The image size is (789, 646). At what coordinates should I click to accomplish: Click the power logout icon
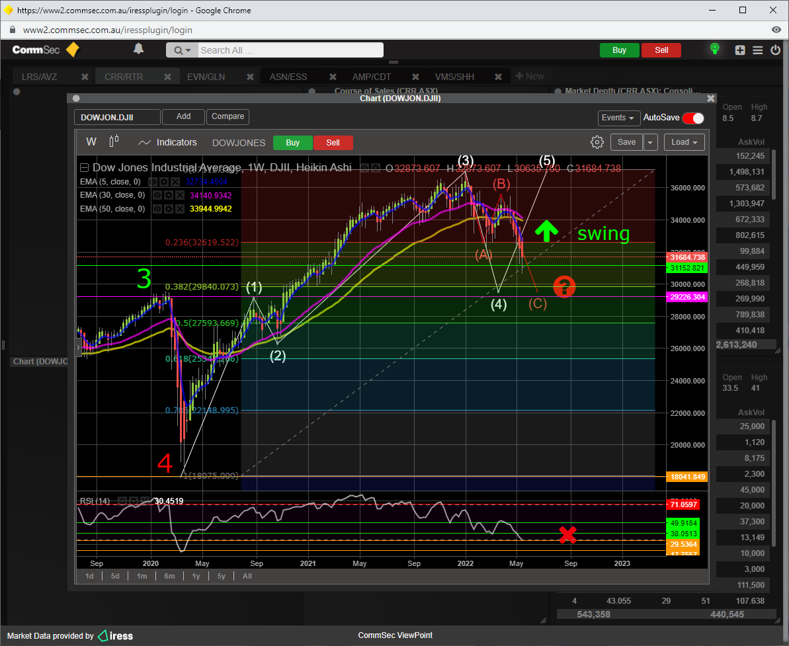point(775,50)
